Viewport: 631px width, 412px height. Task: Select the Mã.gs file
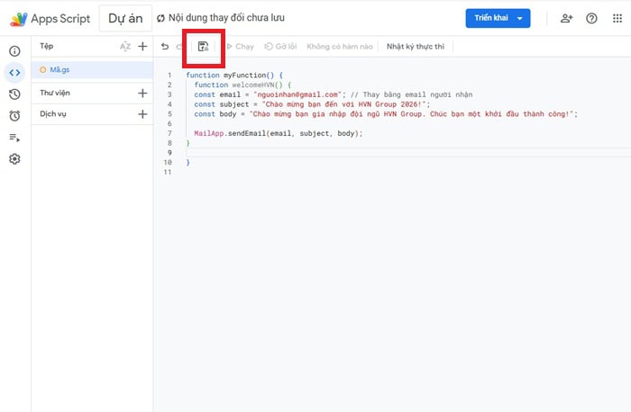point(60,69)
